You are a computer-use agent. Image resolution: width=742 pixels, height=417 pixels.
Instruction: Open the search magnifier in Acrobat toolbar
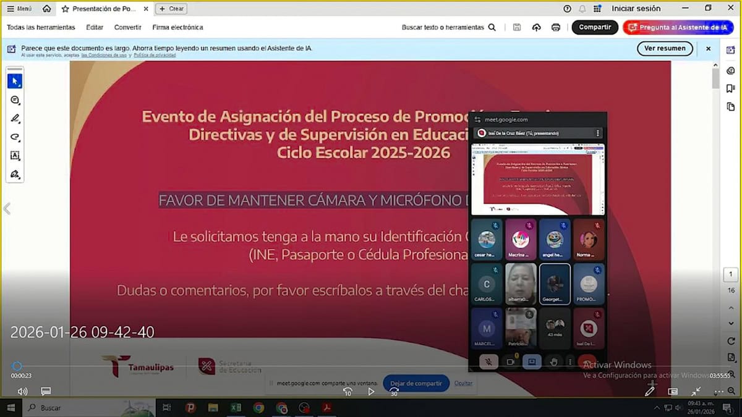click(492, 27)
